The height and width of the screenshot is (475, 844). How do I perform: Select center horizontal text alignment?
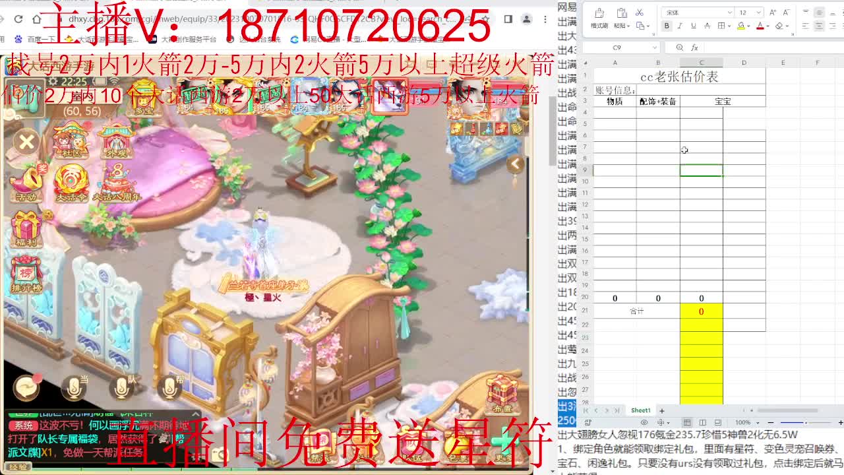click(x=819, y=26)
